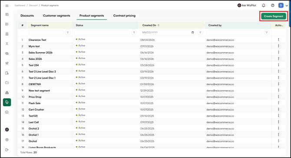Screen dimensions: 291x158
Task: Open the actions menu for Sales 2026
Action: tap(278, 59)
